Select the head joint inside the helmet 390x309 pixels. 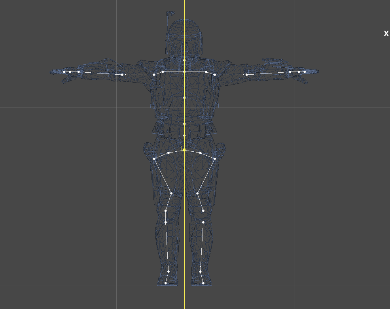[184, 60]
